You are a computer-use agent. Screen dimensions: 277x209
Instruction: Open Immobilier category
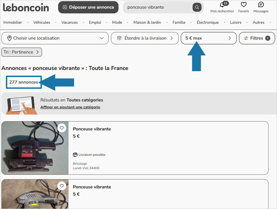[12, 22]
